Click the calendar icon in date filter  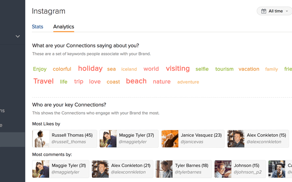coord(264,11)
